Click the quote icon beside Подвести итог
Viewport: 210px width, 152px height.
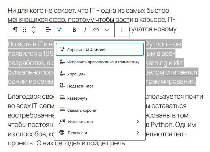62,86
